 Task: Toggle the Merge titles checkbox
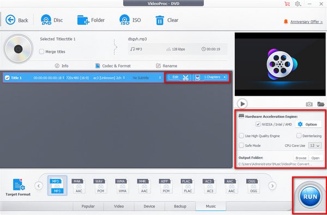[42, 52]
